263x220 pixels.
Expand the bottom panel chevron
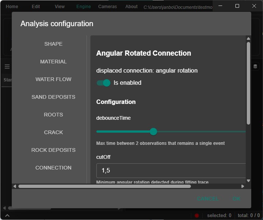(7, 216)
